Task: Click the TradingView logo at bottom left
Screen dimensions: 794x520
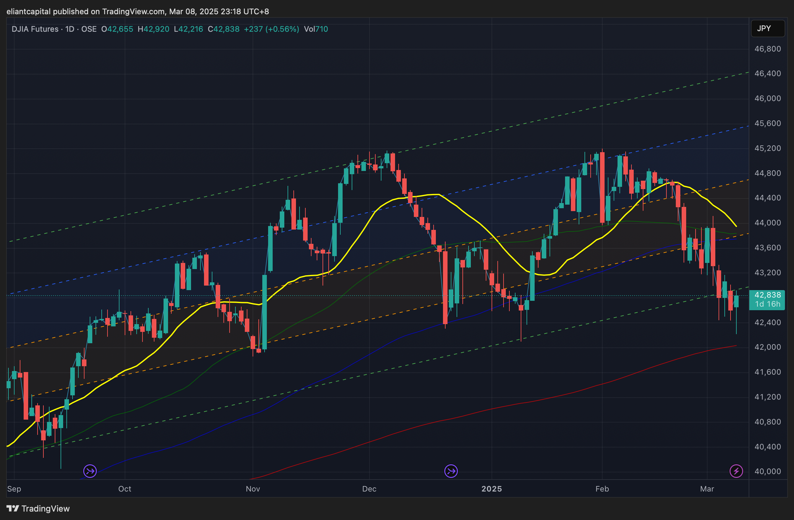Action: click(x=38, y=508)
